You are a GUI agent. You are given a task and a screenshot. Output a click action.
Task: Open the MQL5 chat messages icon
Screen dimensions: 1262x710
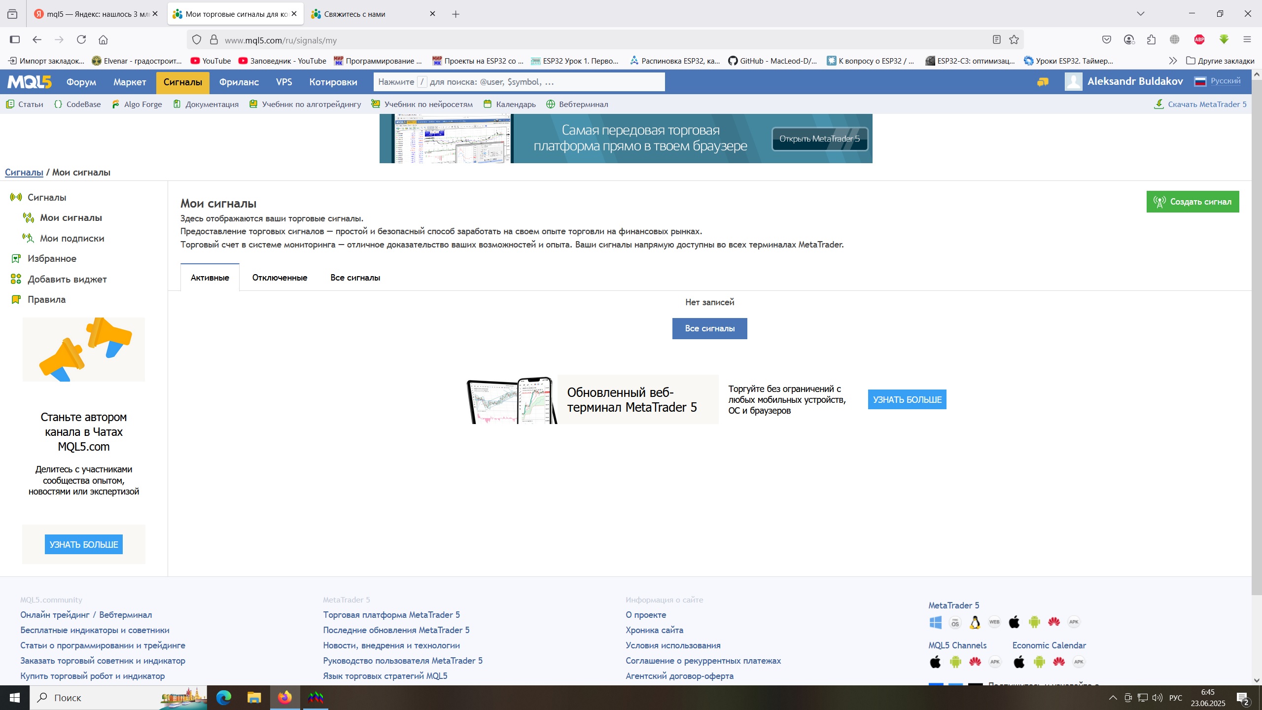tap(1042, 82)
